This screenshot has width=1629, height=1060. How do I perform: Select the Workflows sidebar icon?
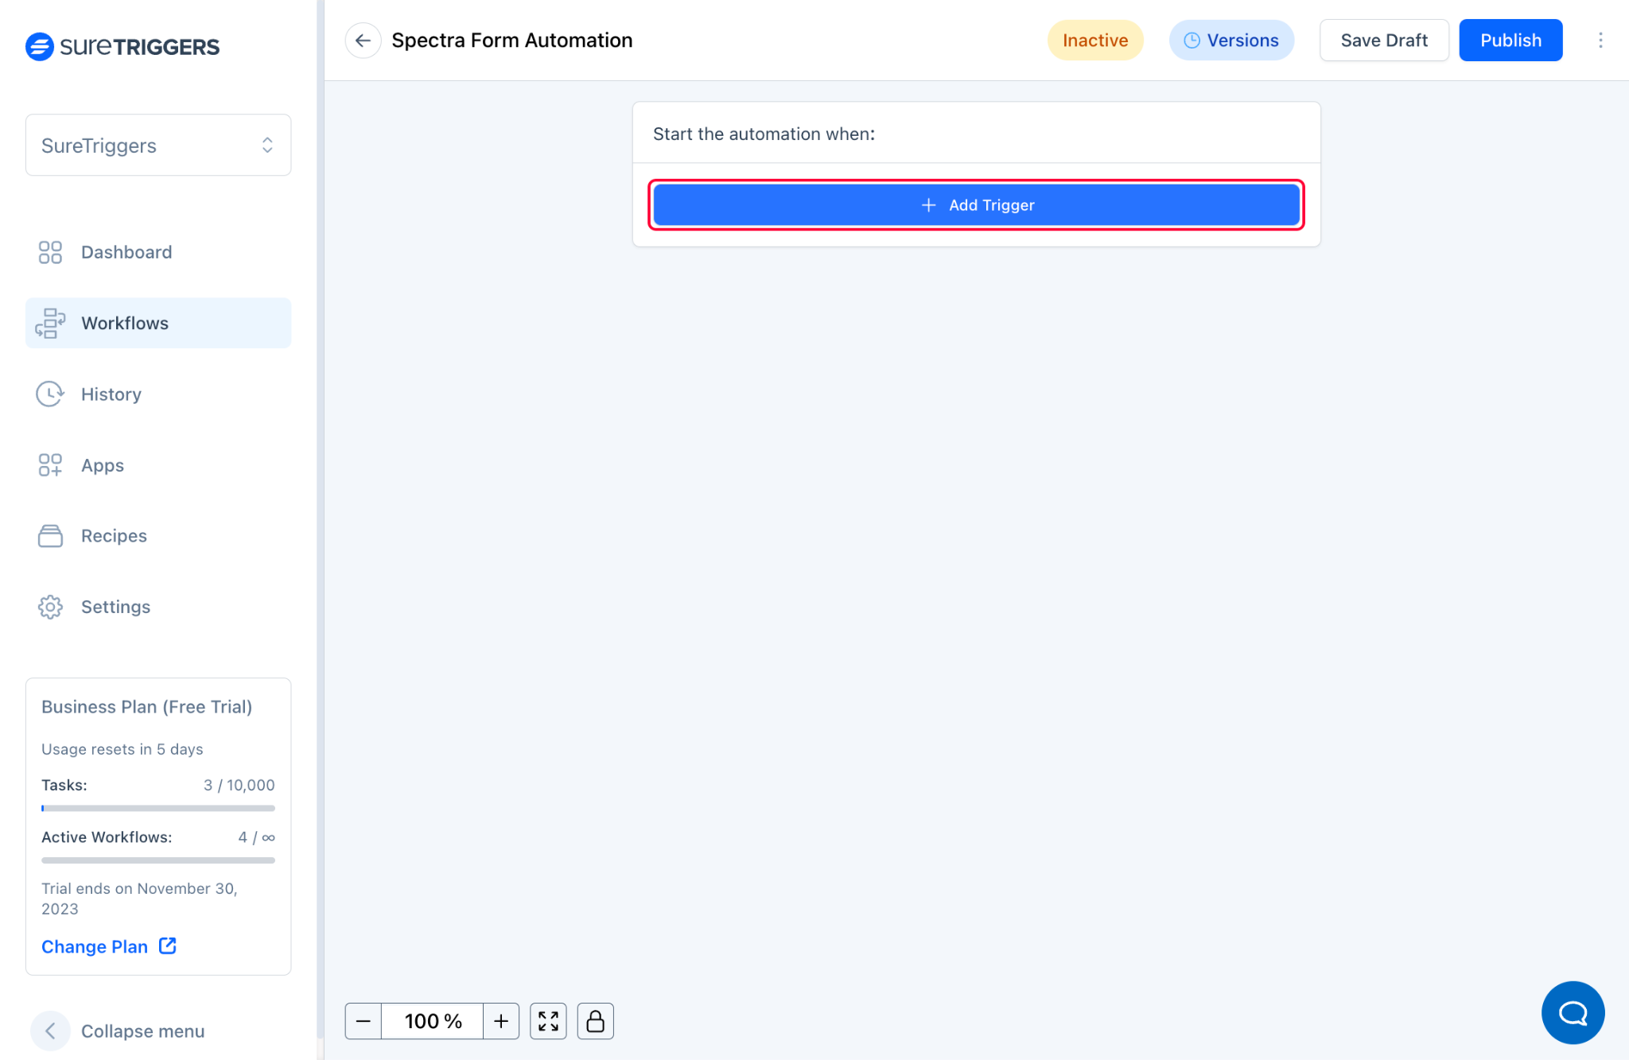tap(50, 323)
